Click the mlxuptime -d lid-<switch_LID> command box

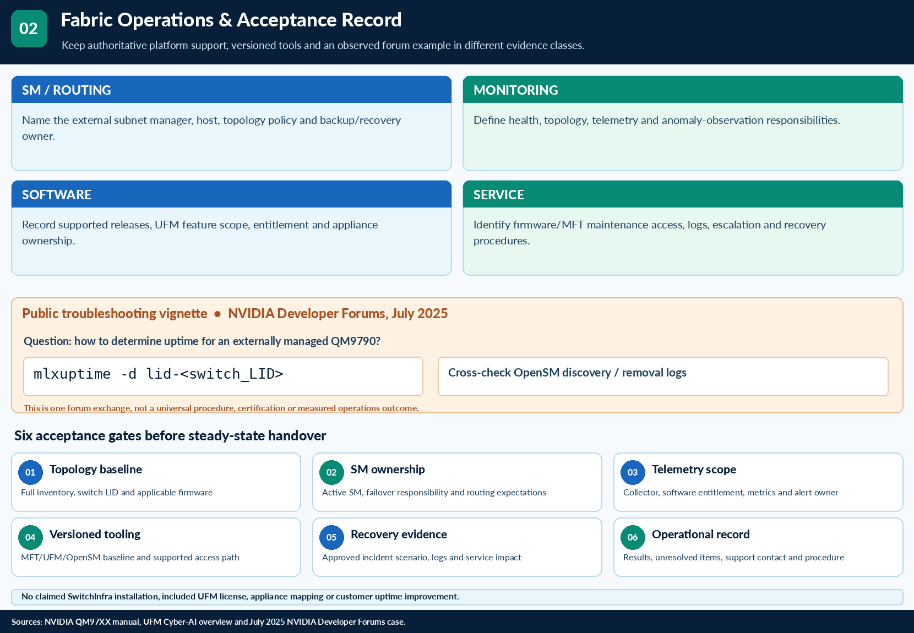(x=223, y=376)
